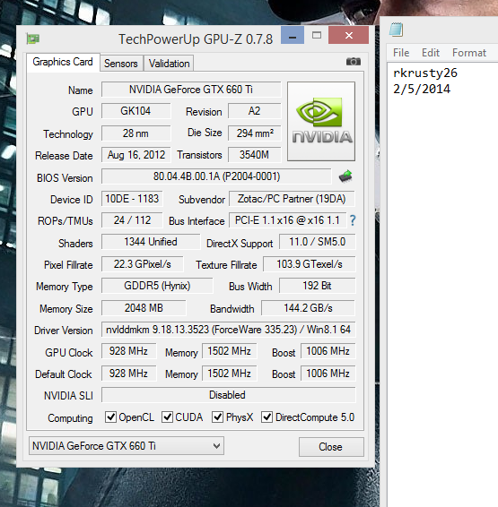Click the TechPowerUp GPU-Z 0.7.8 title text

pos(196,39)
